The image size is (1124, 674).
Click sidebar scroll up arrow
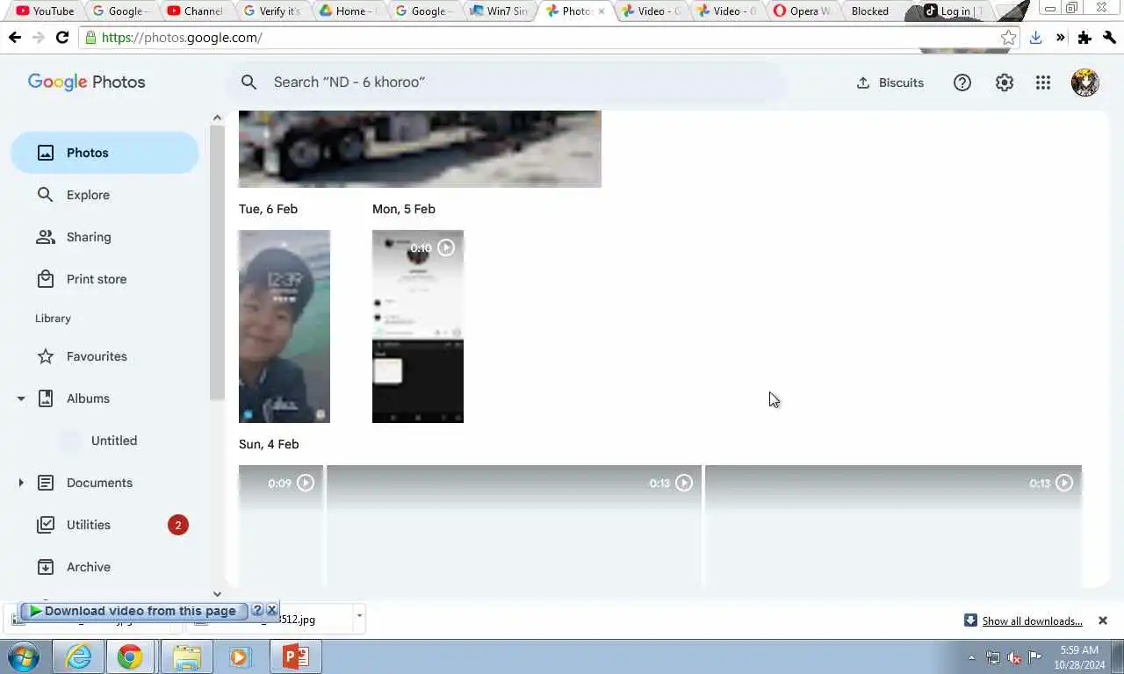point(217,118)
